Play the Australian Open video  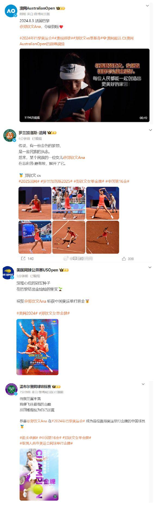click(85, 85)
